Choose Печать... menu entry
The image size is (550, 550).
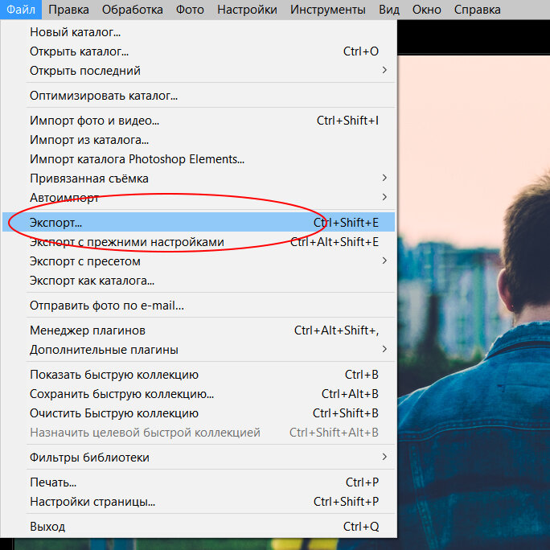199,482
